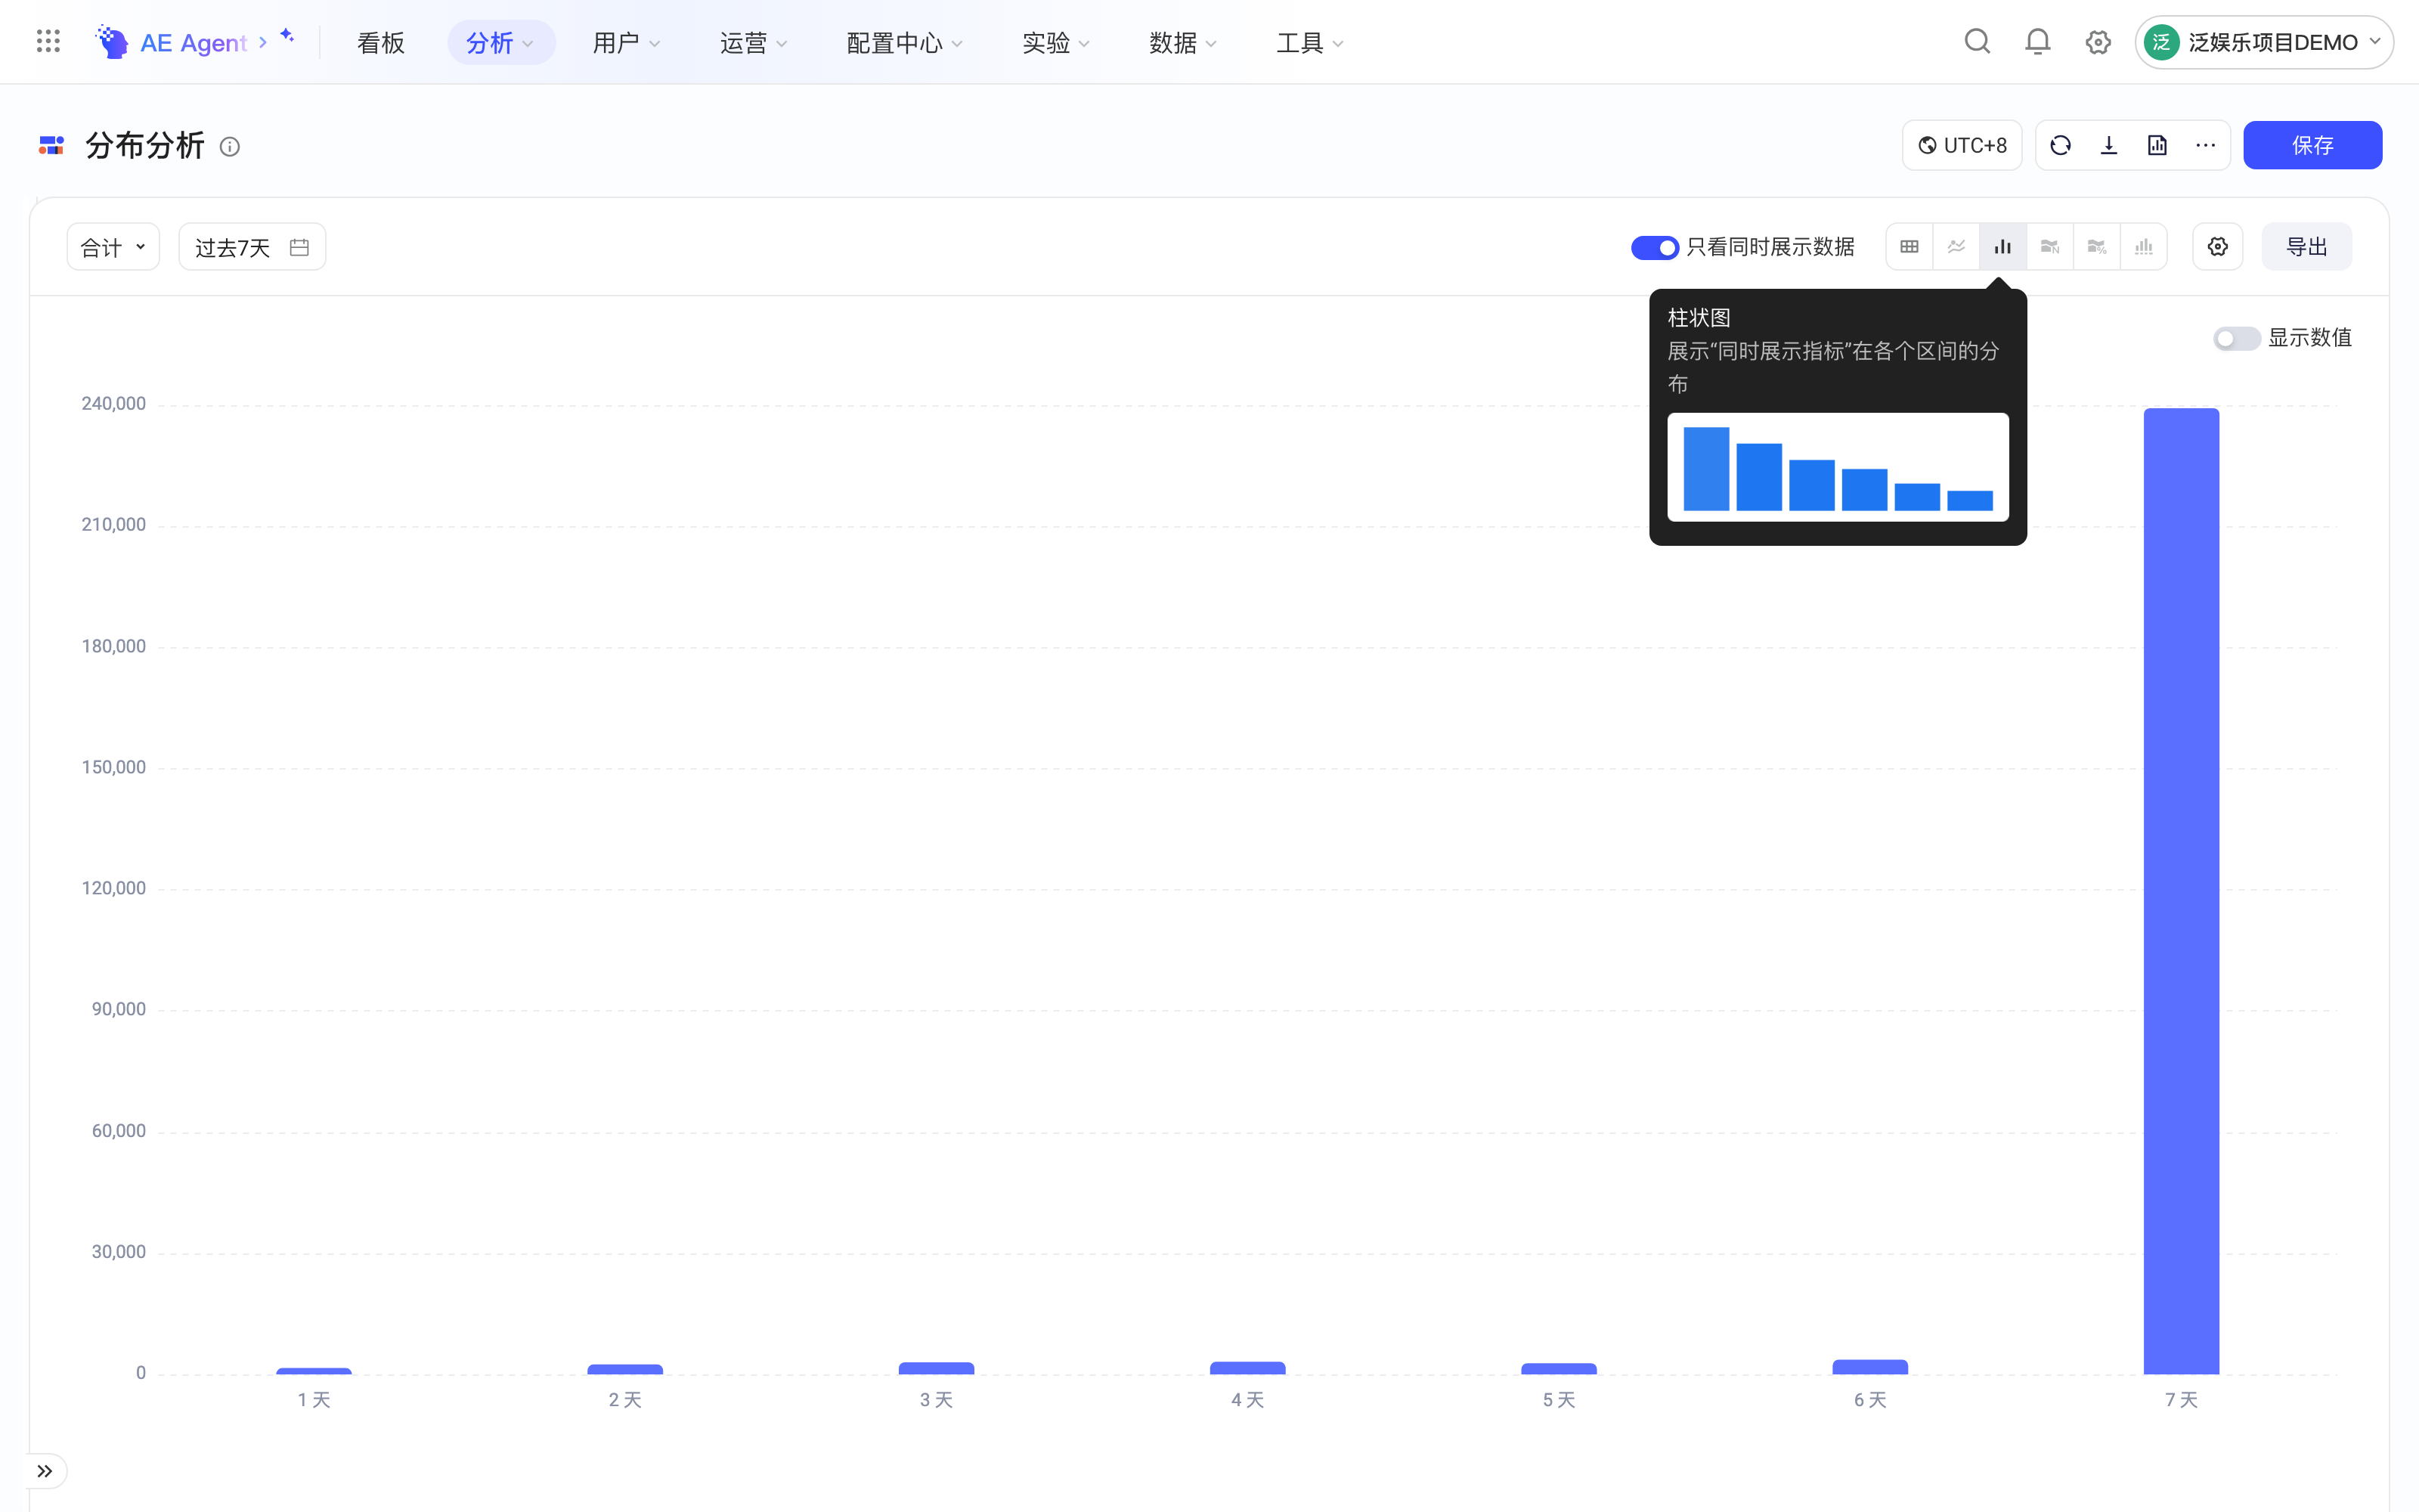Open the 过去7天 date range picker
Viewport: 2419px width, 1512px height.
tap(252, 247)
